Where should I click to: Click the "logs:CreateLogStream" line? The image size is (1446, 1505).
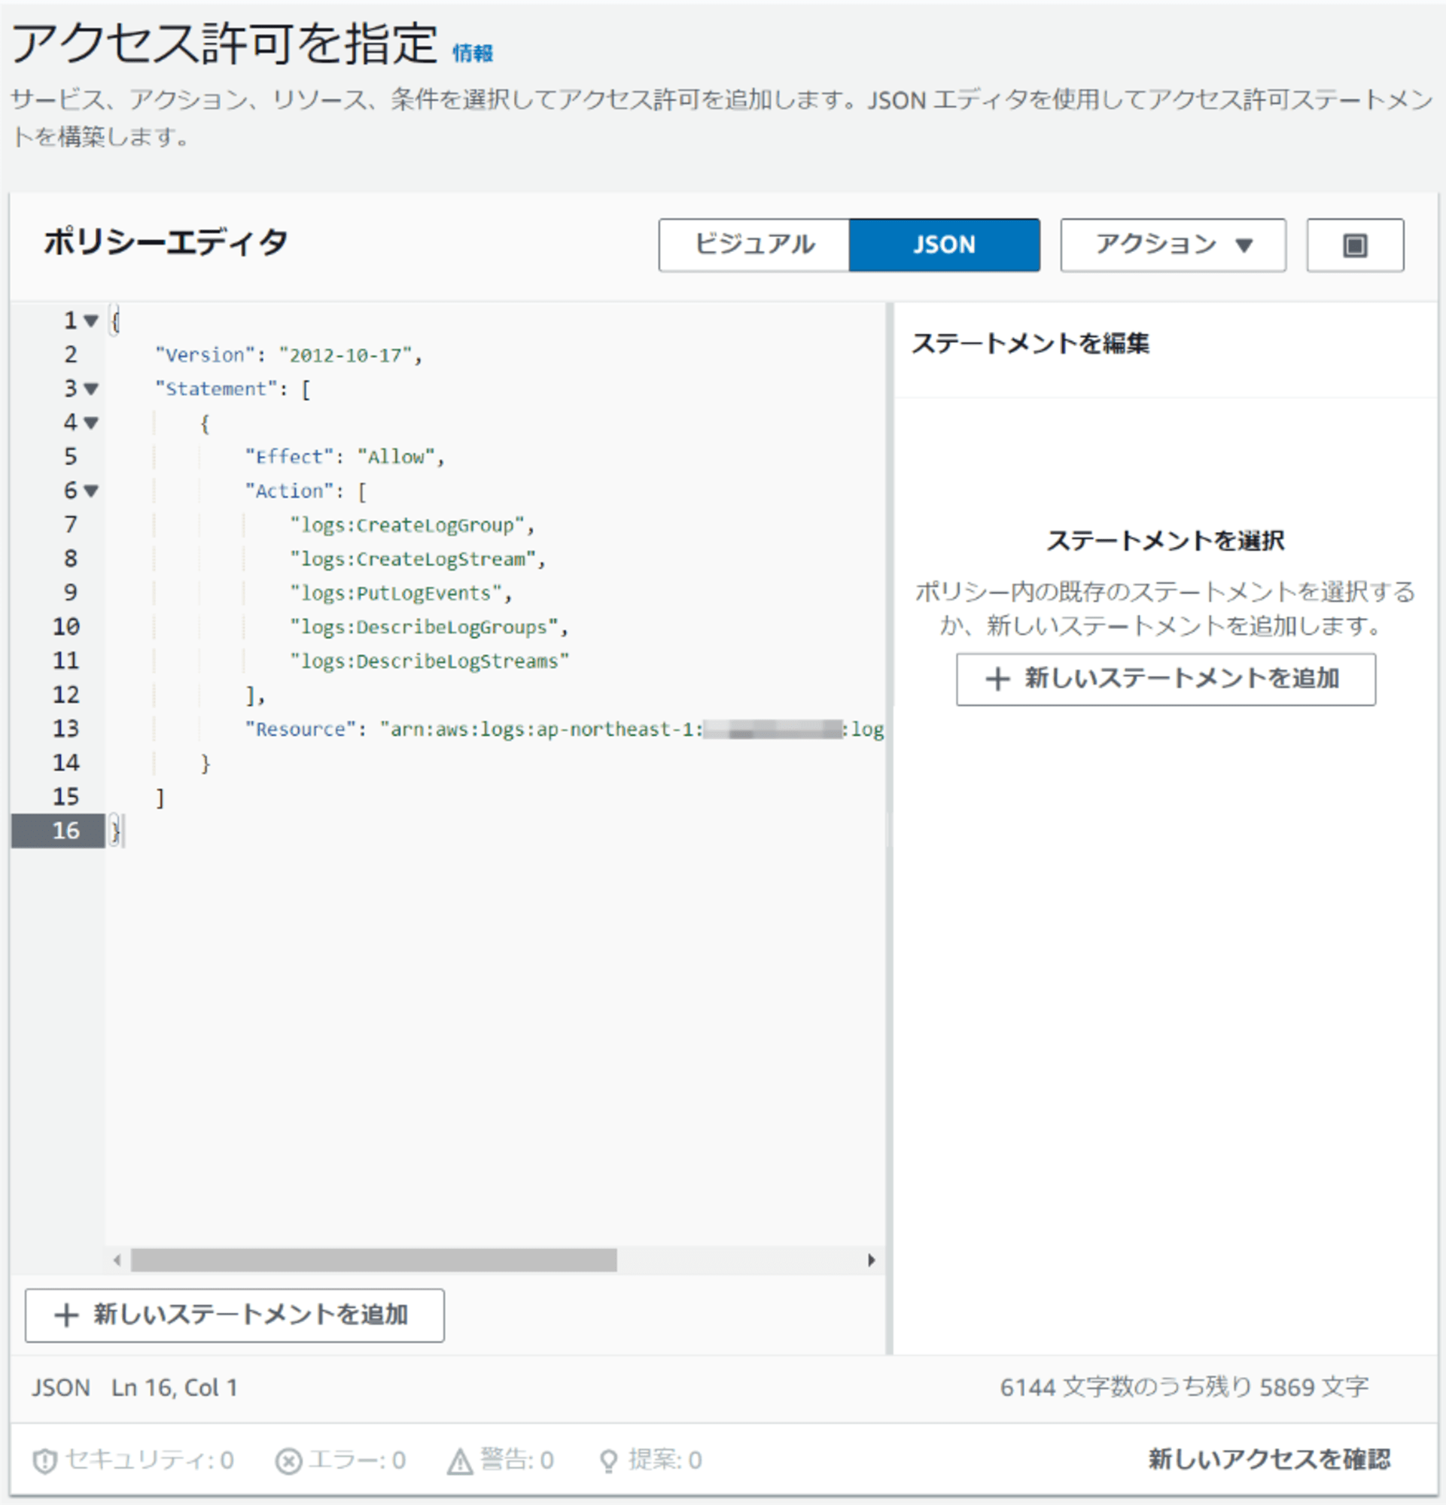[x=417, y=559]
